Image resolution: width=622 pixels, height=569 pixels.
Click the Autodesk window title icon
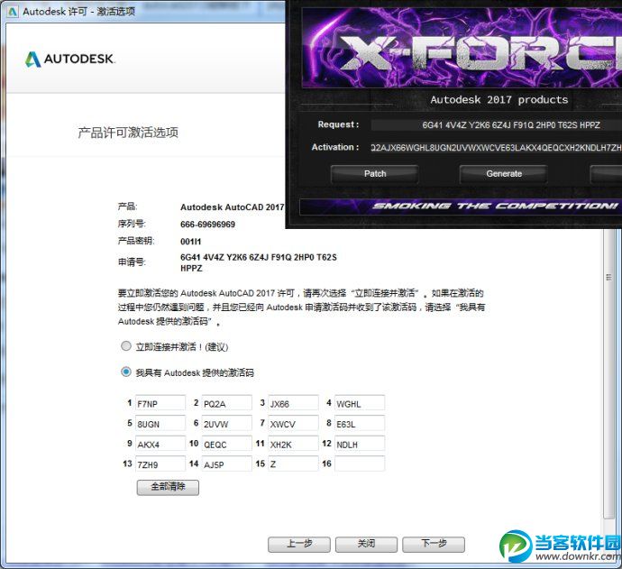(x=13, y=12)
